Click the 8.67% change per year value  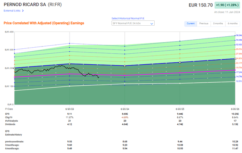[180, 117]
